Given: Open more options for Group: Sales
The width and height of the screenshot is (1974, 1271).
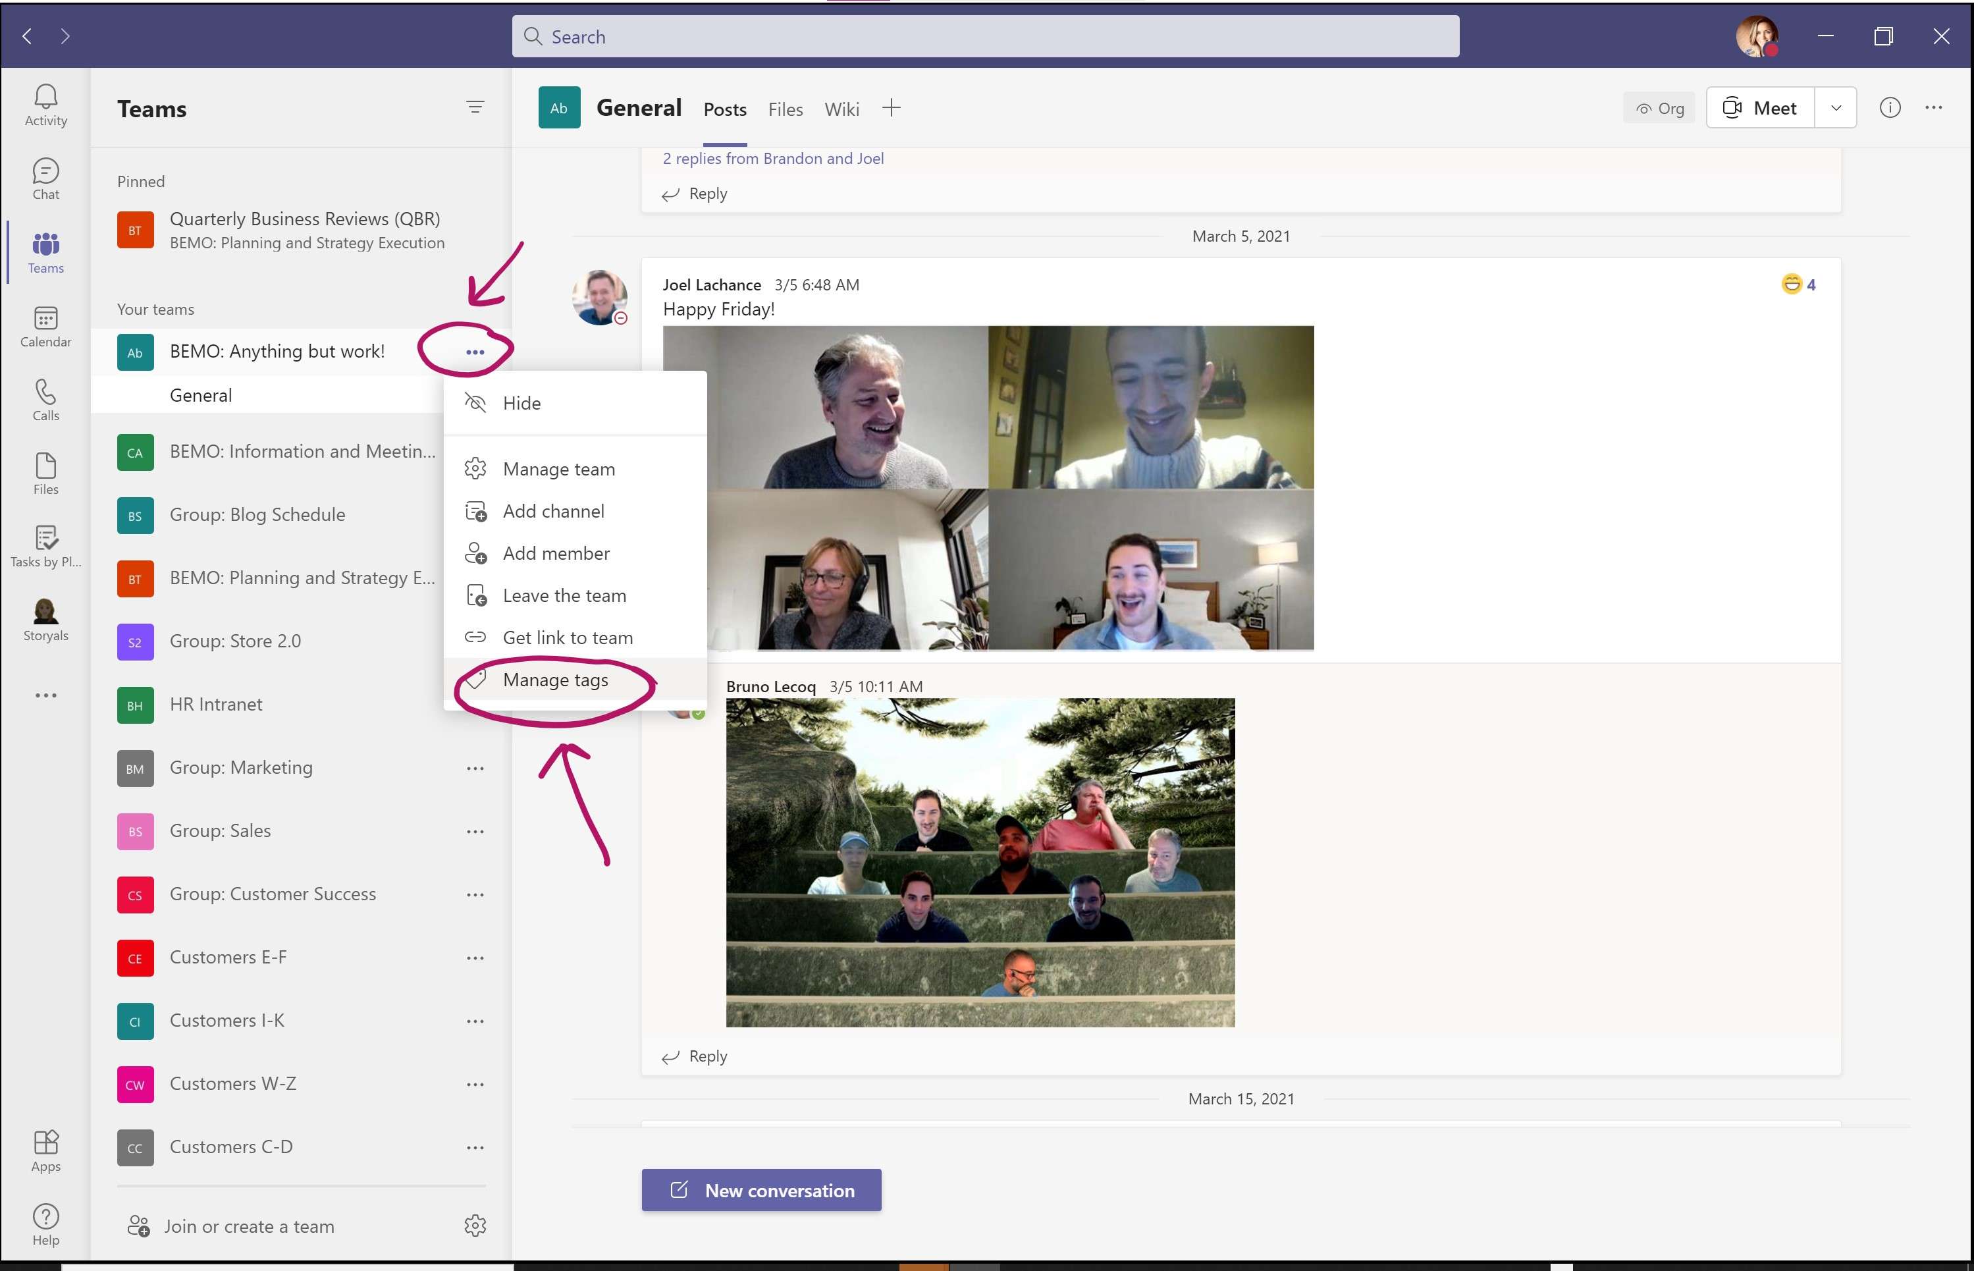Looking at the screenshot, I should coord(475,831).
